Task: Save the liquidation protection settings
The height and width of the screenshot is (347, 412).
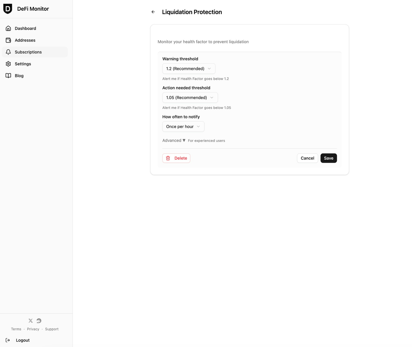Action: pyautogui.click(x=329, y=158)
